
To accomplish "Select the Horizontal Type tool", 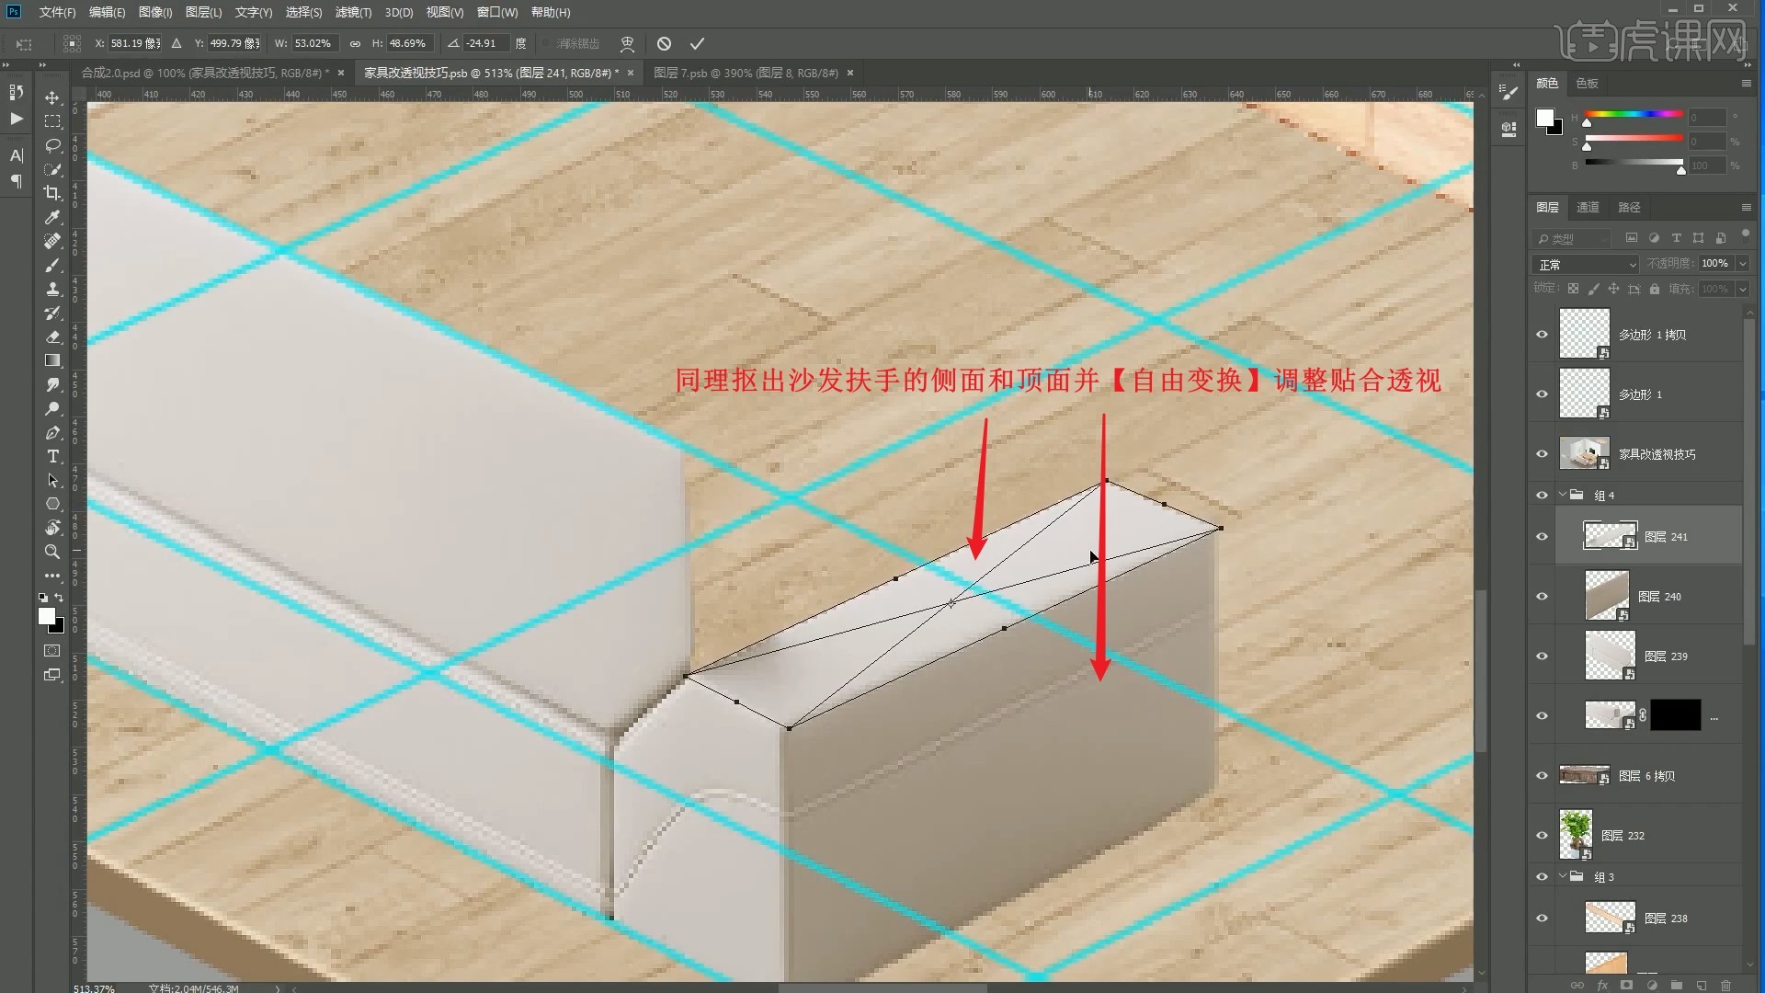I will tap(52, 456).
